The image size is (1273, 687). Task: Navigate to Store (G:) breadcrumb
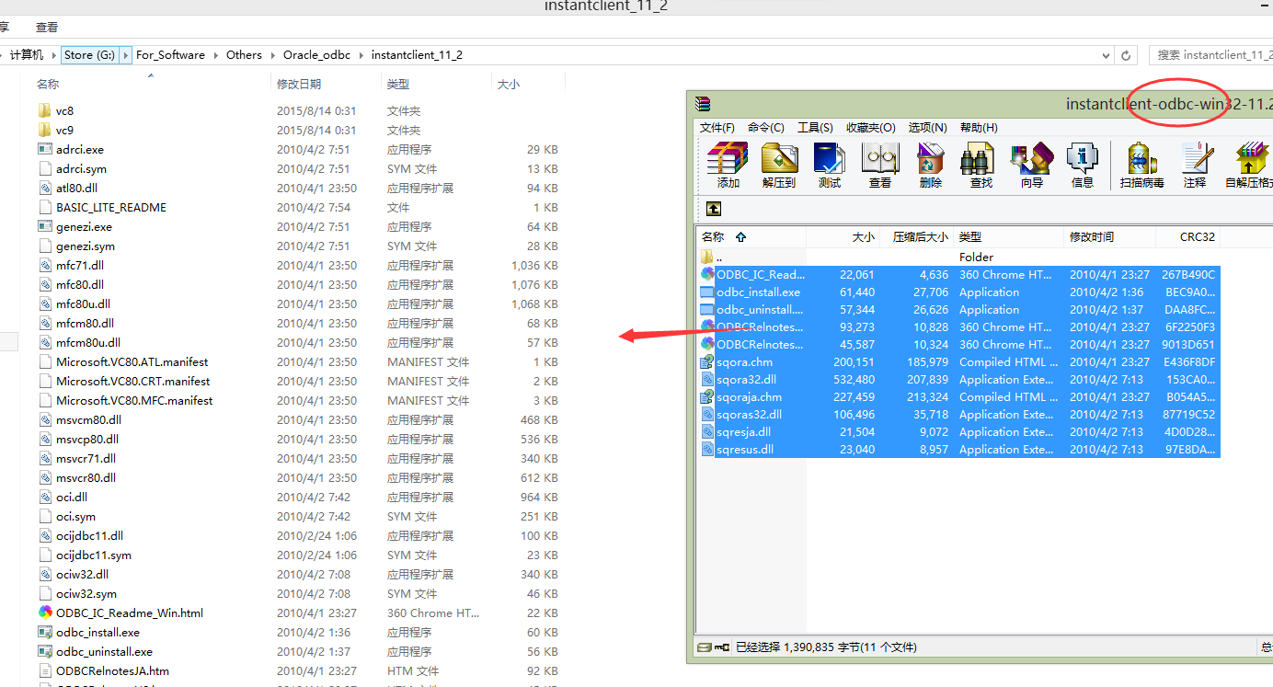90,55
